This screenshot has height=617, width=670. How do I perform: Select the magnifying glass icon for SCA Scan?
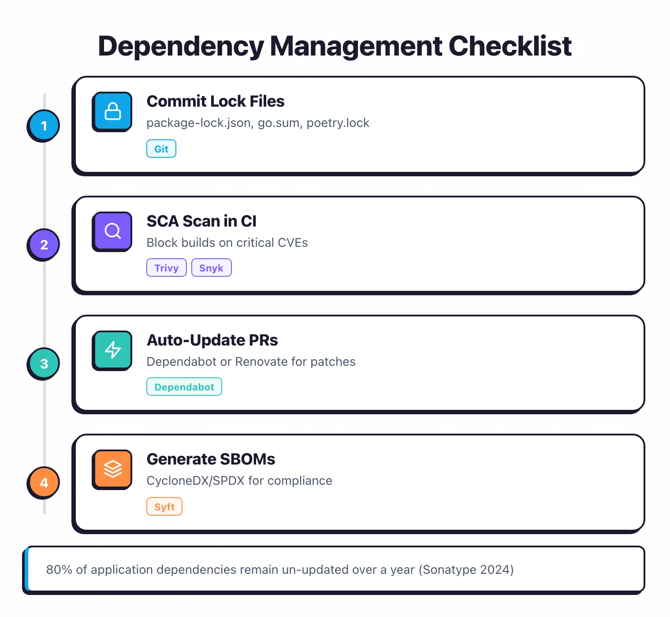[x=112, y=231]
